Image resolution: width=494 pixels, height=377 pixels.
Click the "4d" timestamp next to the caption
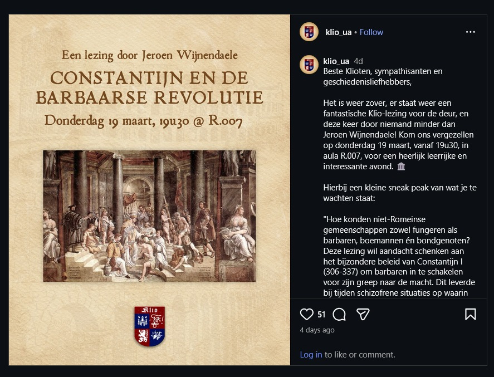coord(358,61)
